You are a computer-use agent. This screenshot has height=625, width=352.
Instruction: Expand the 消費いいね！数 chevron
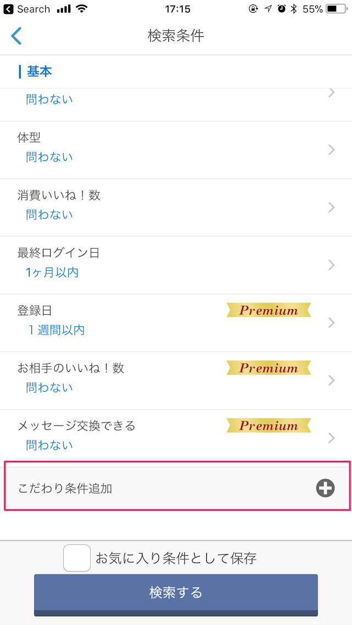[331, 207]
